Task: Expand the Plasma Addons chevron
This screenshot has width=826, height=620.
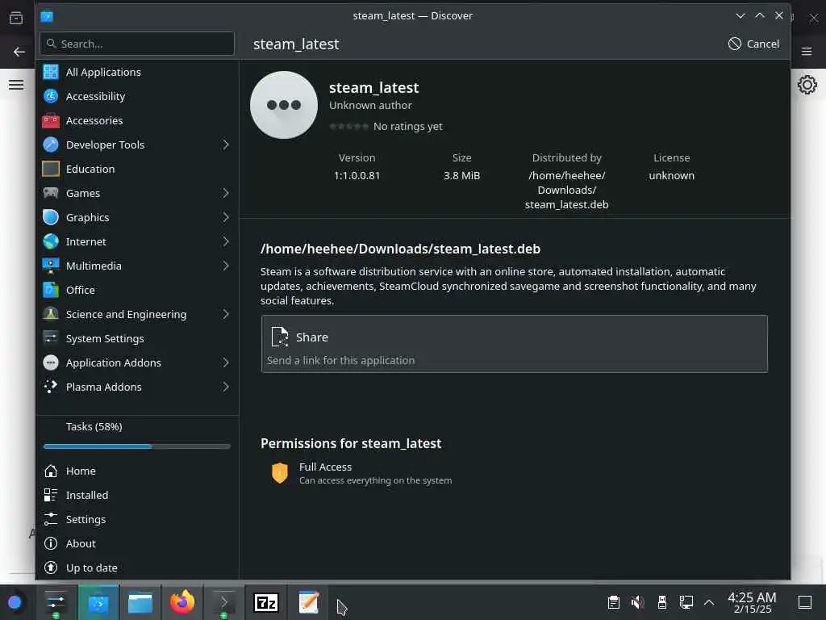Action: point(226,387)
